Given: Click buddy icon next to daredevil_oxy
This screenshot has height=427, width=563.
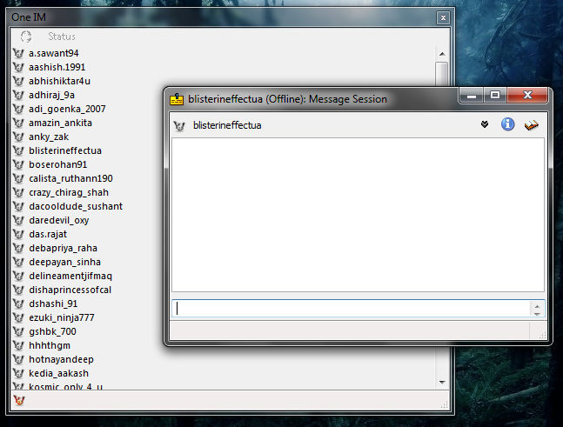Looking at the screenshot, I should (x=18, y=220).
